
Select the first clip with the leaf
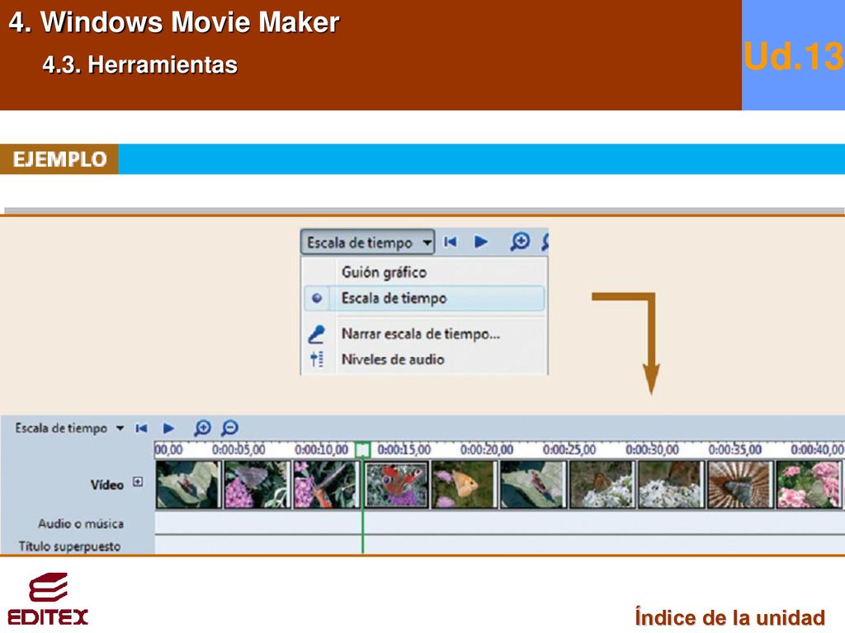188,485
